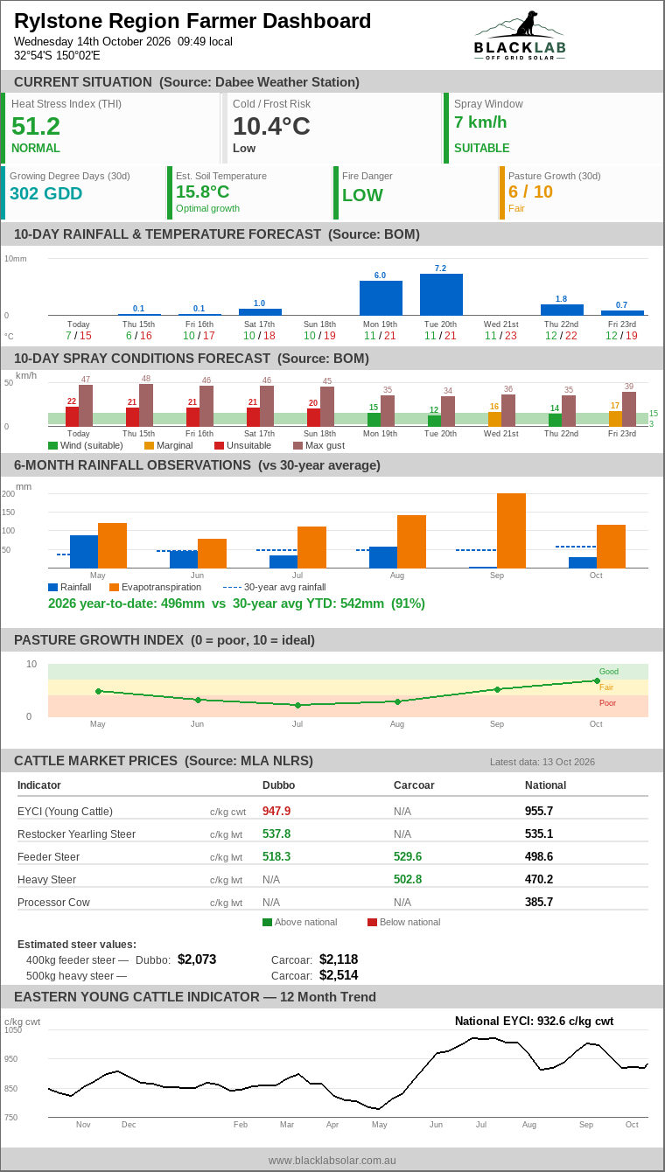
Task: Click the Mon 19th 6.0 mm rainfall bar
Action: pyautogui.click(x=381, y=298)
